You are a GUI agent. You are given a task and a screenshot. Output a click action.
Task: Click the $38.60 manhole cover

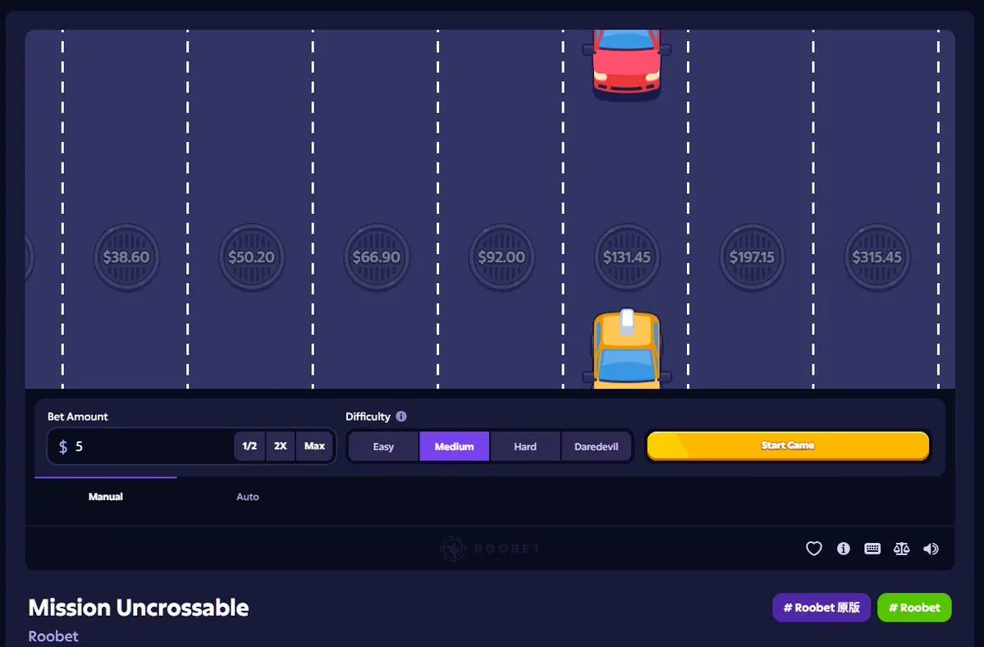click(x=126, y=257)
